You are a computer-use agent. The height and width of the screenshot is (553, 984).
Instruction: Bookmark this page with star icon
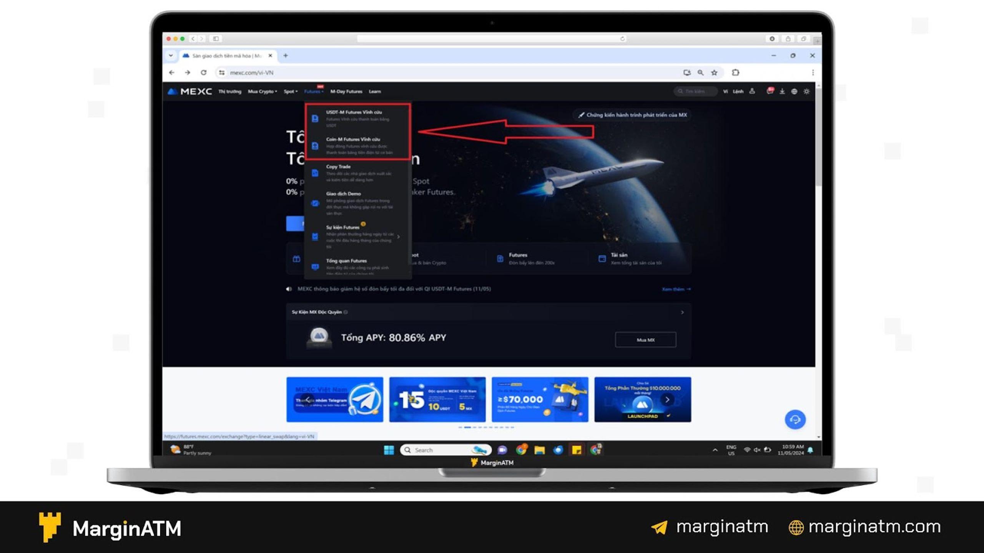pyautogui.click(x=714, y=73)
